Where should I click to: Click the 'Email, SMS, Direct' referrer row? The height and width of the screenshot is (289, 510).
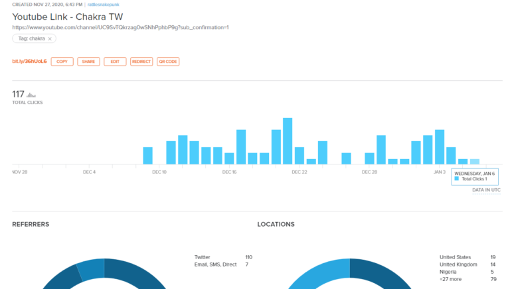[x=223, y=264]
